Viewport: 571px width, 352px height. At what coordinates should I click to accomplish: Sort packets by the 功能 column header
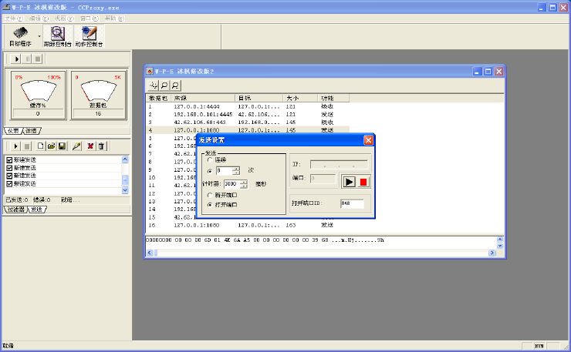[333, 98]
